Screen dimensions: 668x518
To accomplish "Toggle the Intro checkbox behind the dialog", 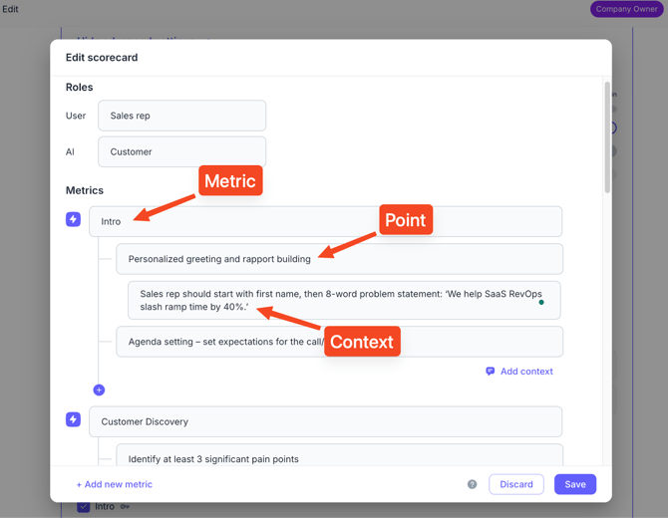I will [x=84, y=507].
